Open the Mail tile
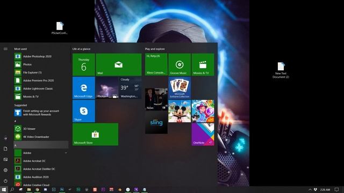 click(118, 64)
